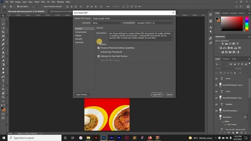251x141 pixels.
Task: Click the Photo Filter adjustment icon
Action: point(232,48)
